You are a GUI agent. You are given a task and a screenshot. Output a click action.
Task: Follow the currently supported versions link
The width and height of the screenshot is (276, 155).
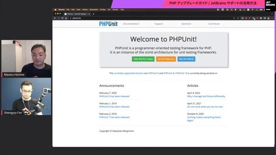click(x=129, y=73)
